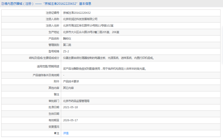Click the 生效日期 label
This screenshot has height=139, width=223.
coord(54,114)
